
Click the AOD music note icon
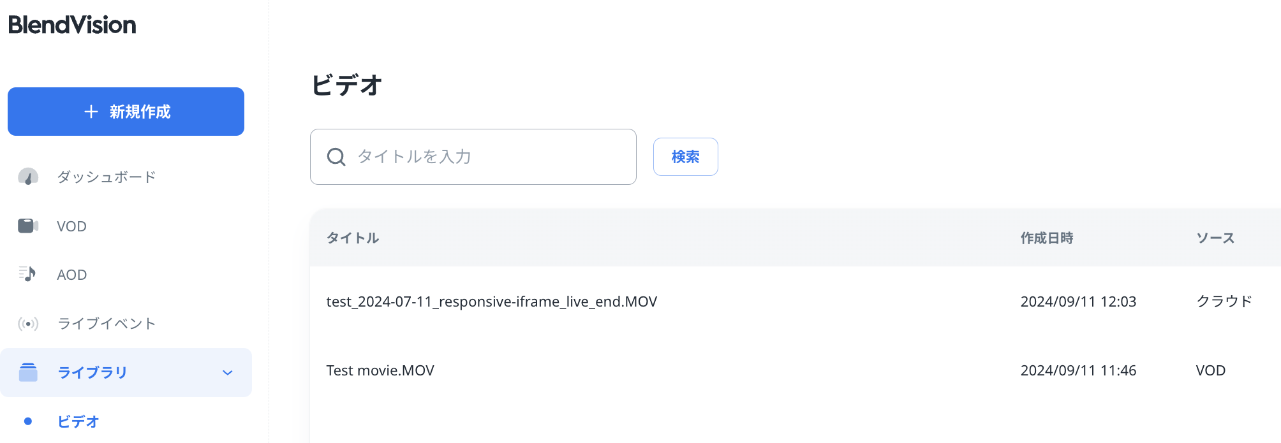pyautogui.click(x=27, y=274)
